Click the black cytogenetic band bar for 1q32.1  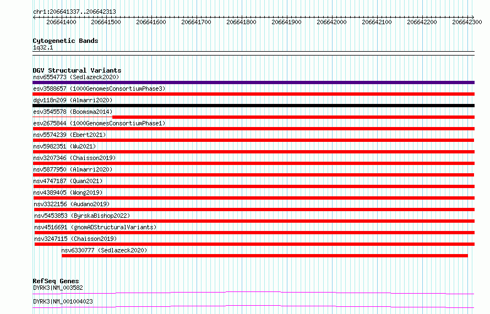[x=253, y=53]
